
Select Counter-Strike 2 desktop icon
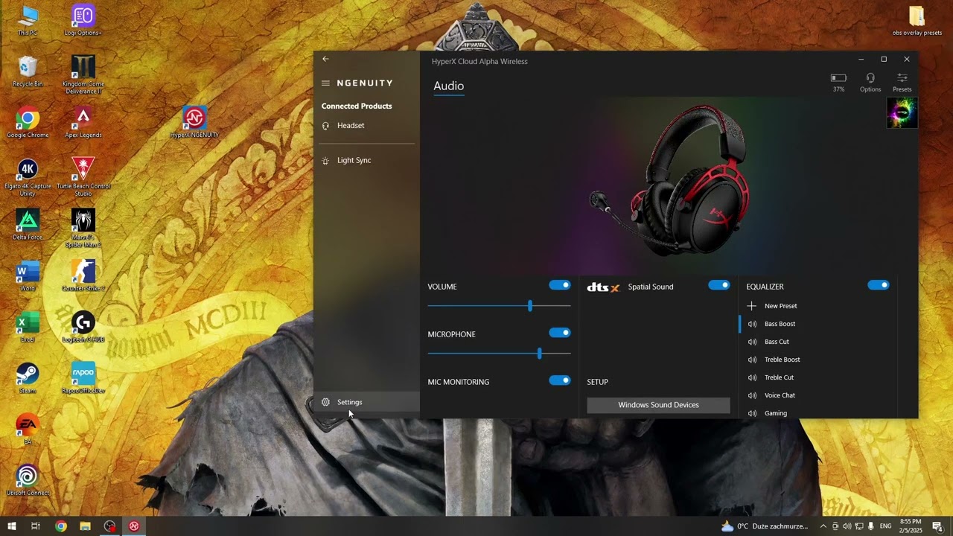[83, 276]
